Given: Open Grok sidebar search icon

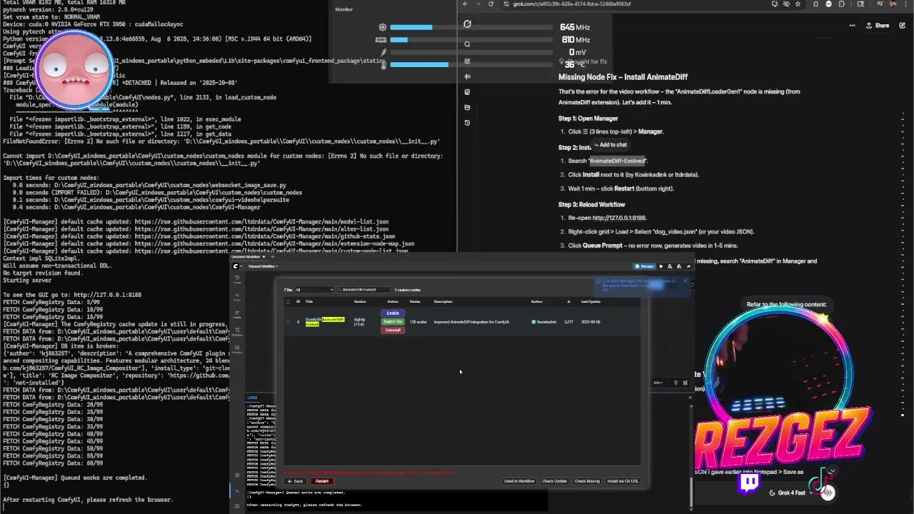Looking at the screenshot, I should point(467,44).
